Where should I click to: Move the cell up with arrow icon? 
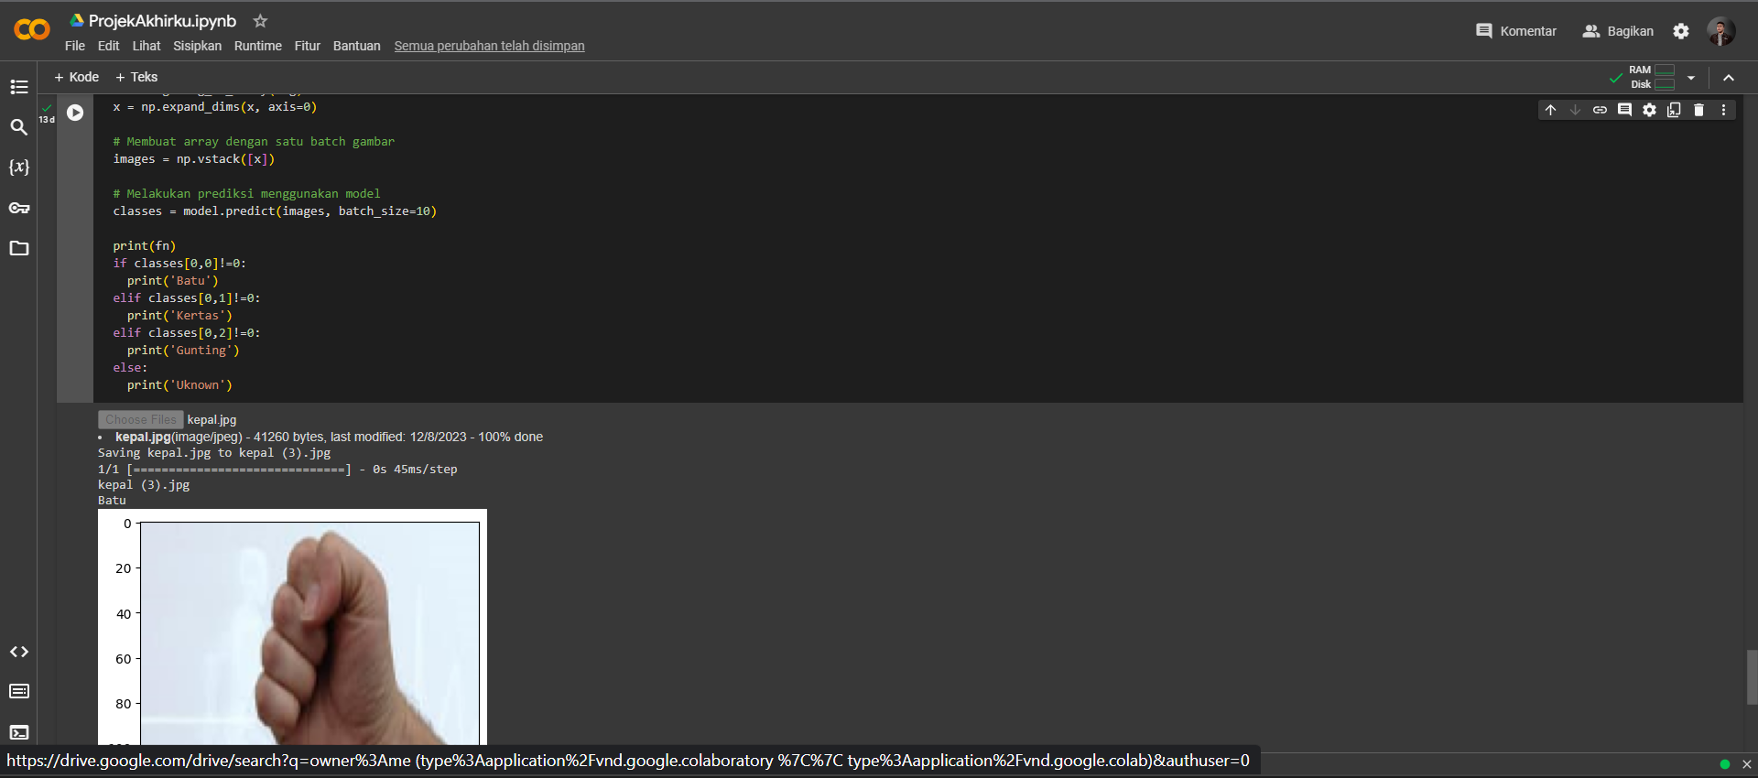coord(1550,110)
